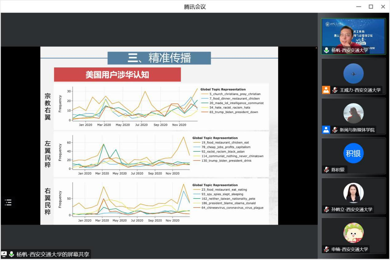Click 申楠's cartoon avatar tile
Screen dimensions: 390x260
pos(353,233)
